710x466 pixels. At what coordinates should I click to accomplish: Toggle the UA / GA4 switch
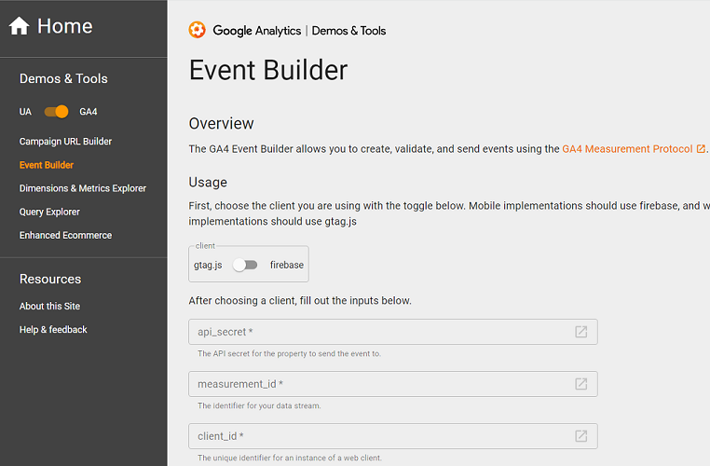tap(56, 112)
